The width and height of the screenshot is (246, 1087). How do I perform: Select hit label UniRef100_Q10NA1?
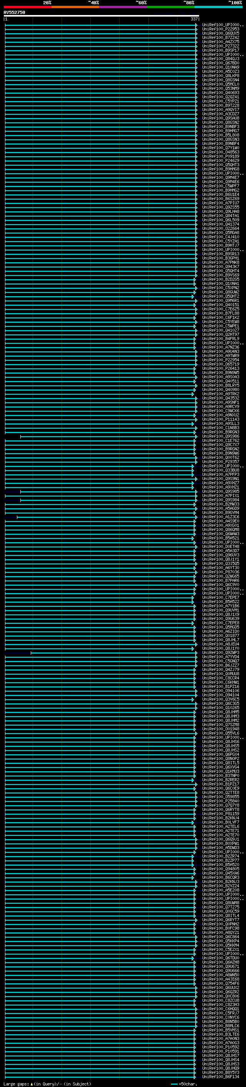(221, 283)
